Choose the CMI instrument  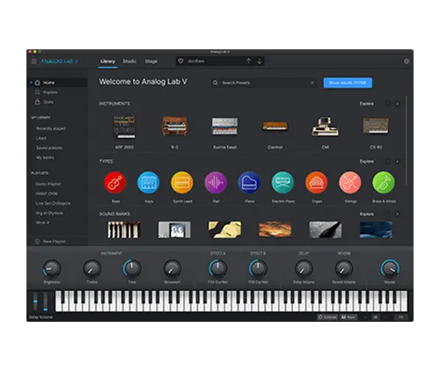tap(326, 127)
